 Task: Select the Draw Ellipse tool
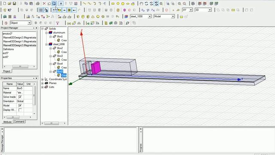click(128, 3)
